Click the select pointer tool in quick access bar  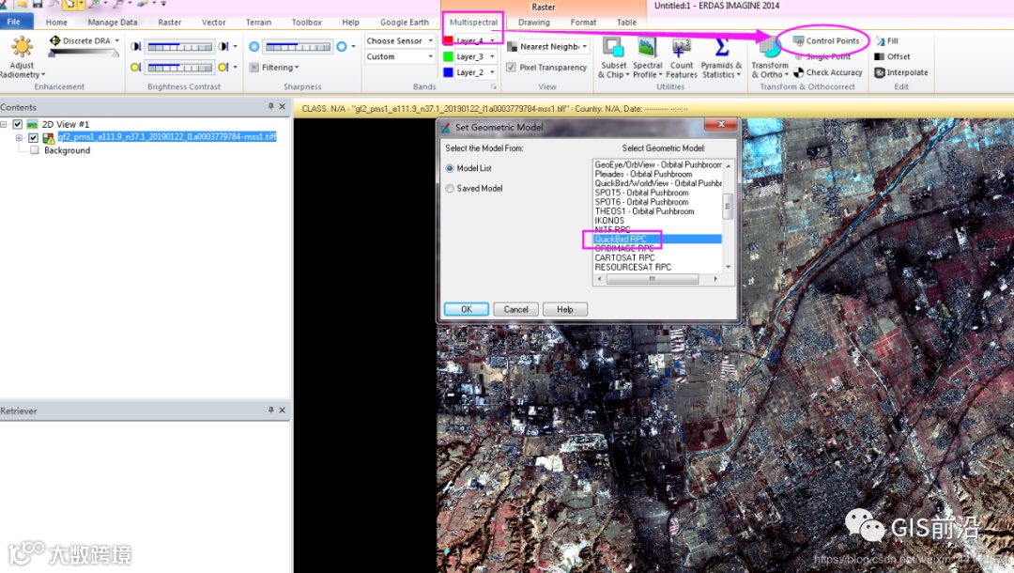(69, 4)
